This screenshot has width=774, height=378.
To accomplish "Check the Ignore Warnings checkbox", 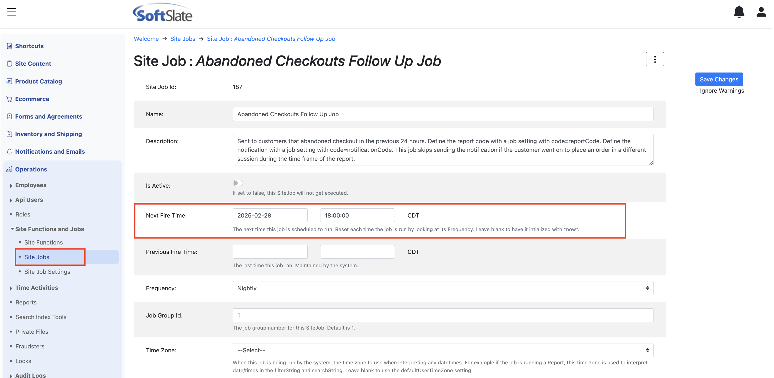I will click(695, 91).
